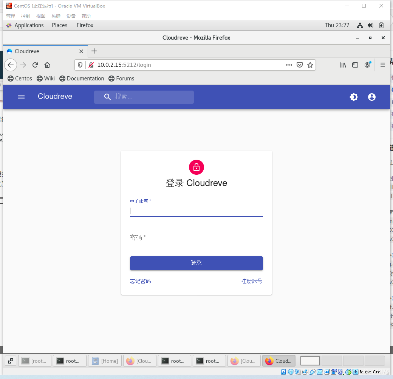This screenshot has width=393, height=379.
Task: Click the show desktop icon in taskbar
Action: coord(11,361)
